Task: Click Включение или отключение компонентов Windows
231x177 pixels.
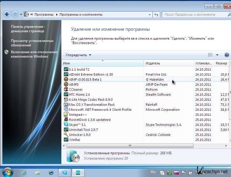Action: pos(34,54)
